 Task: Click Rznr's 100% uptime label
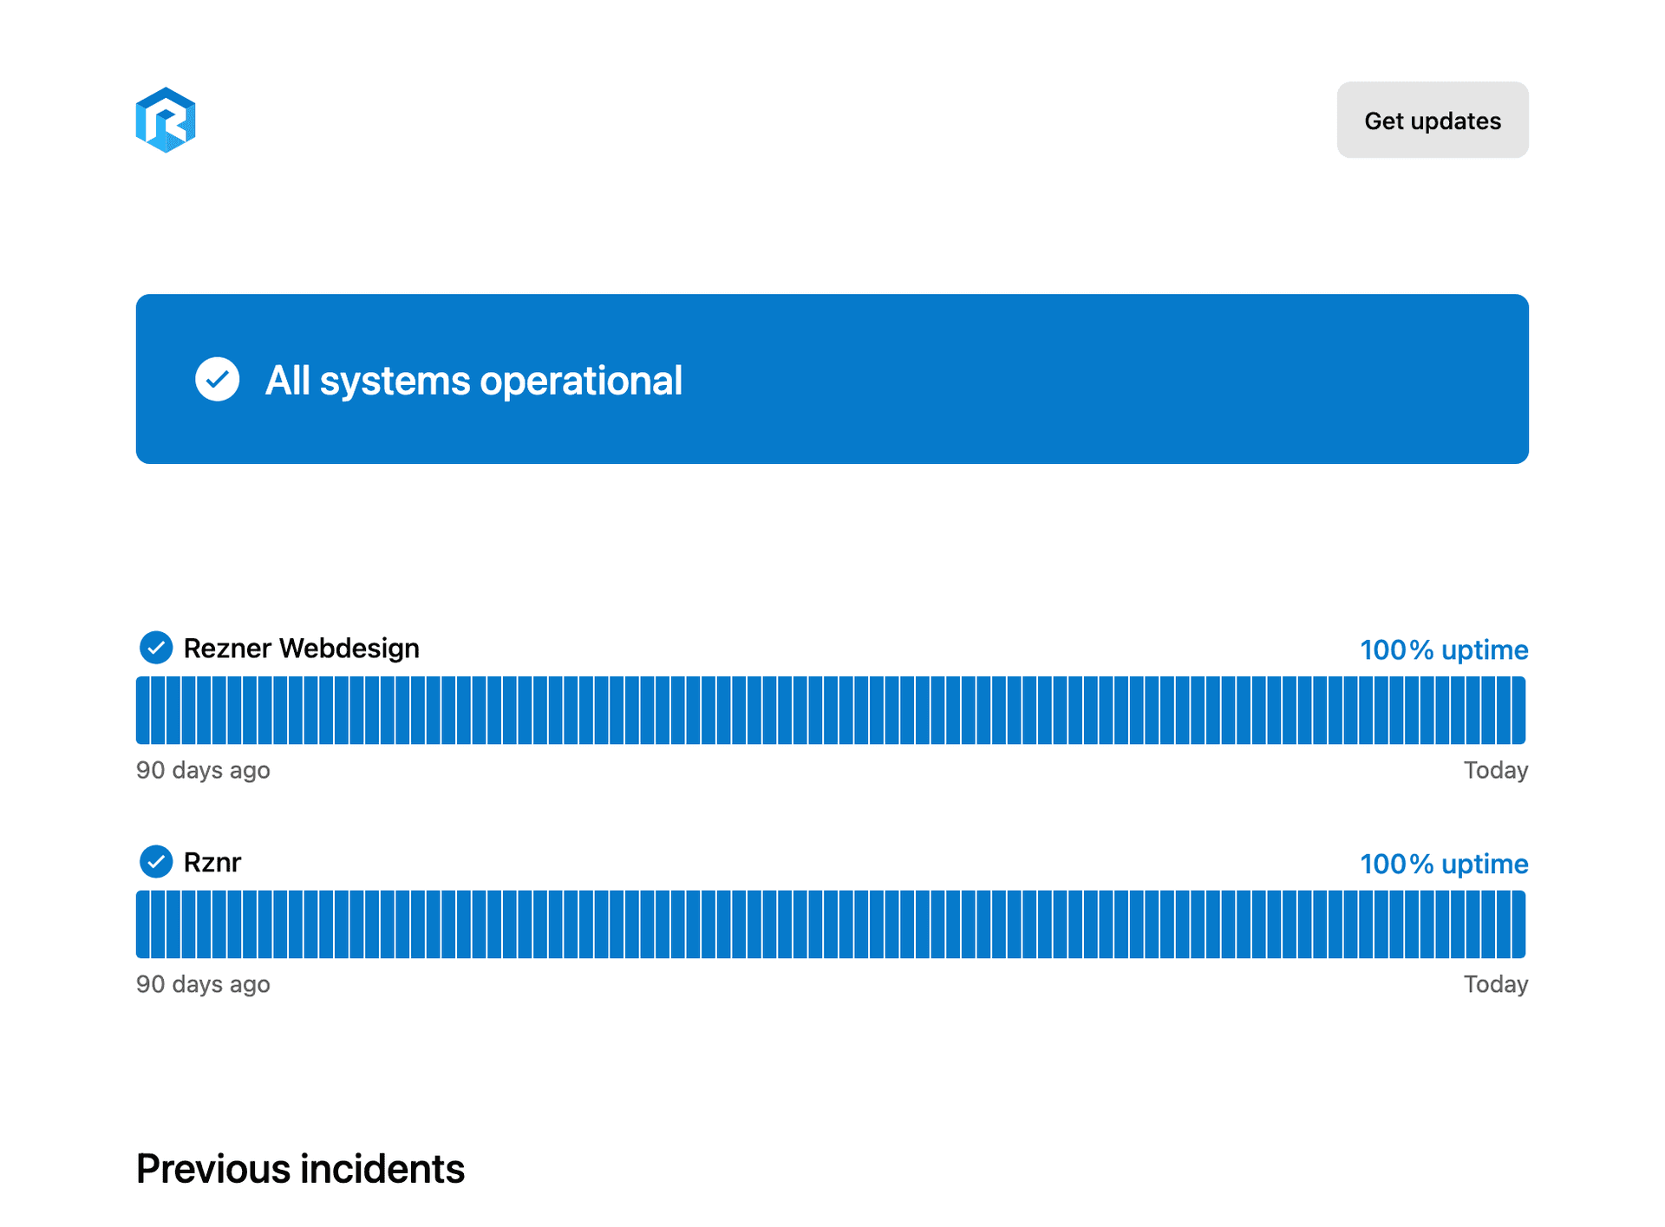1443,864
